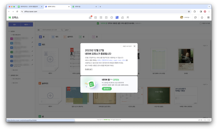The image size is (218, 130).
Task: Expand 최근 편집 문서 under 공유받은 문서
Action: pos(11,79)
